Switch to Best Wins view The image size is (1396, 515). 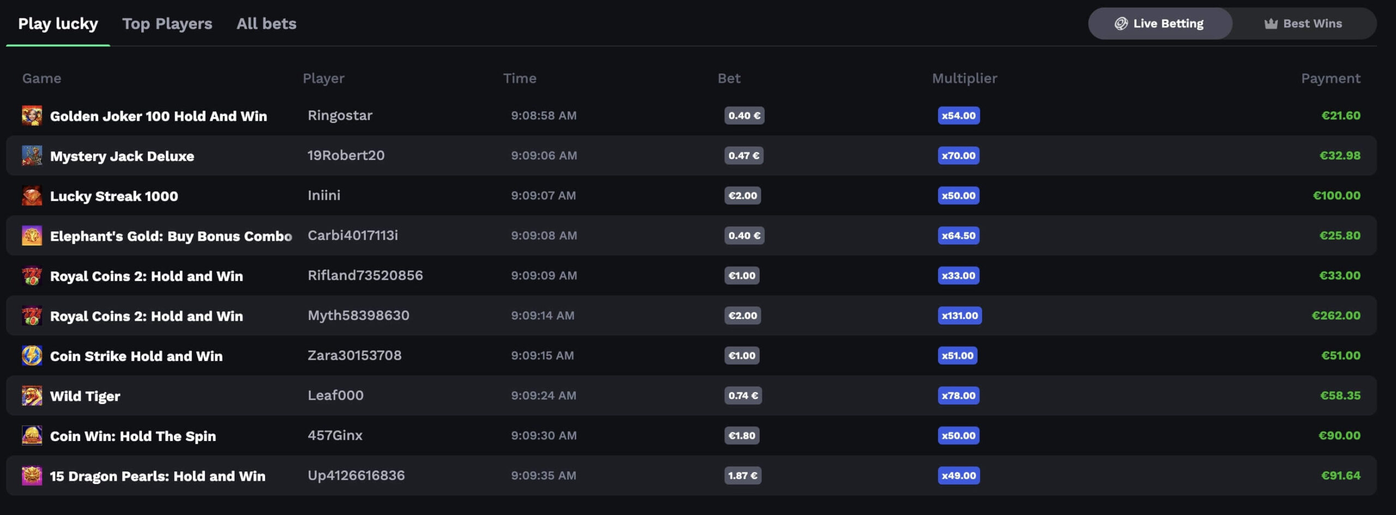coord(1303,23)
